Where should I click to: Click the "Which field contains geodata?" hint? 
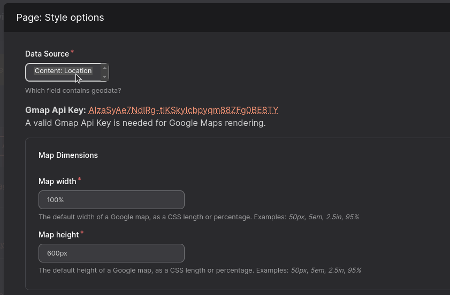coord(73,91)
